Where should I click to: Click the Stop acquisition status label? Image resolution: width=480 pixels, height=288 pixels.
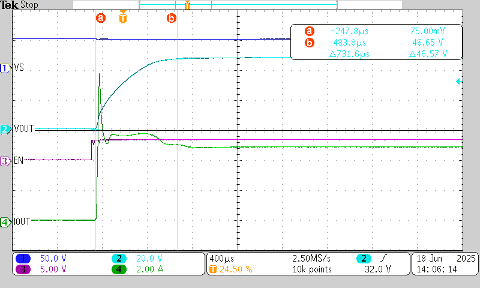[28, 5]
